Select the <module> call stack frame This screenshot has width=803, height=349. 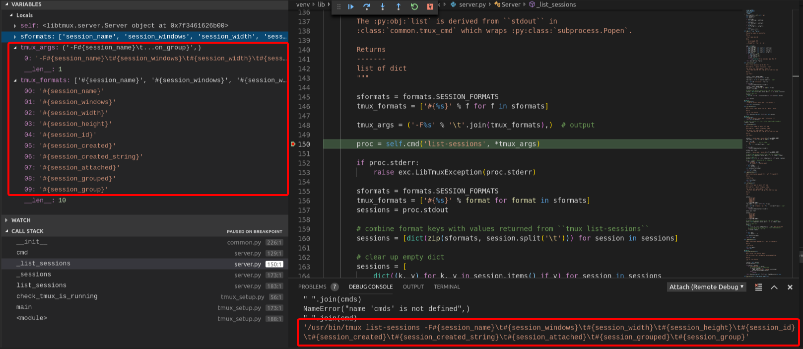click(144, 318)
